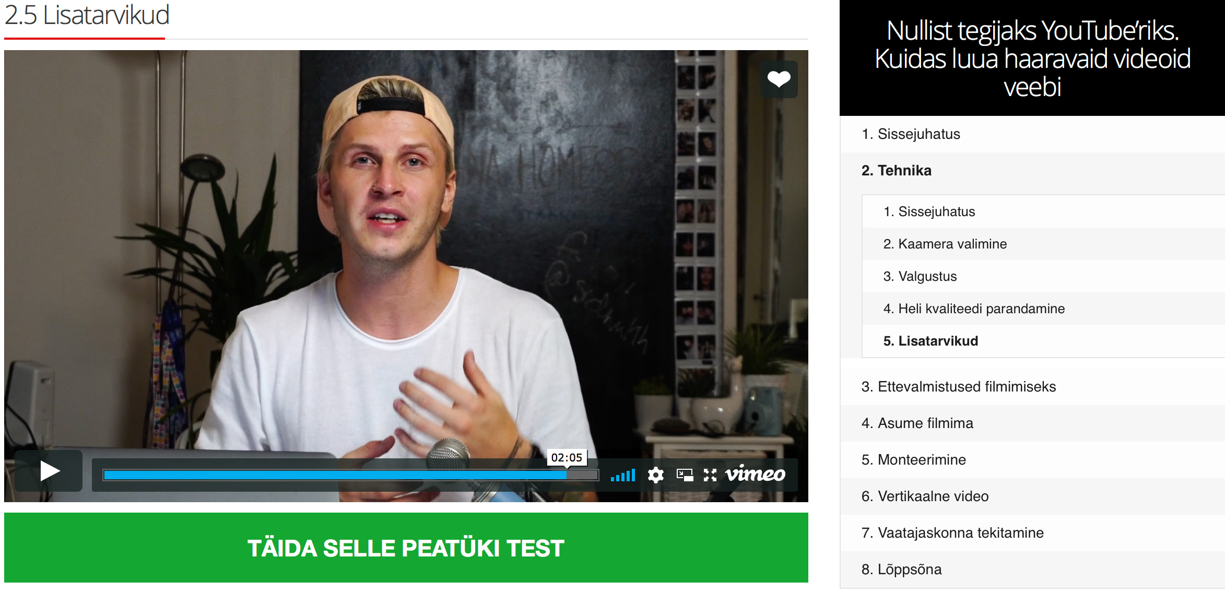Viewport: 1225px width, 593px height.
Task: Select current lesson 5. Lisatarvikud
Action: (1043, 341)
